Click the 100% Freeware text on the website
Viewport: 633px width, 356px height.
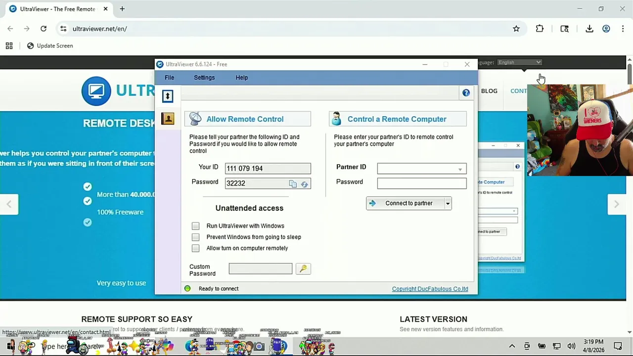pos(120,212)
